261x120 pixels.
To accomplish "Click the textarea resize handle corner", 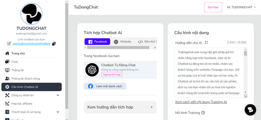I will tap(246, 96).
